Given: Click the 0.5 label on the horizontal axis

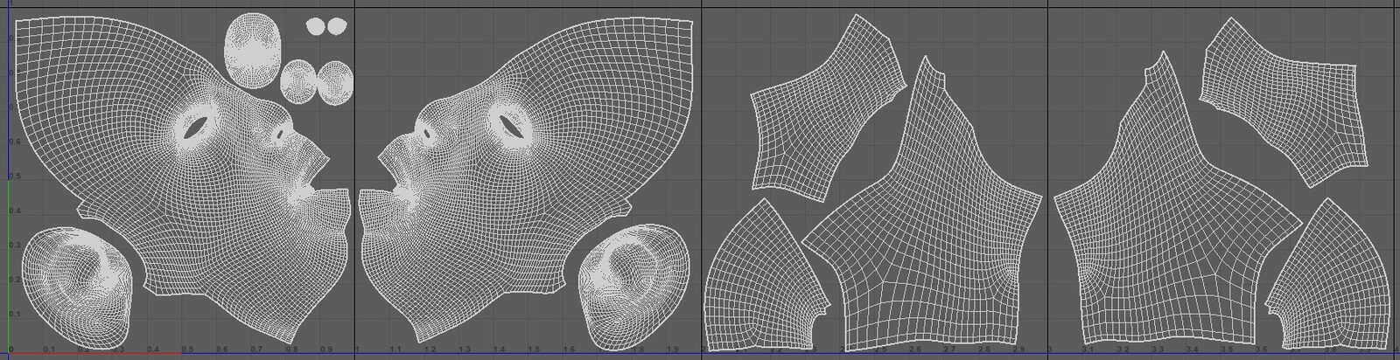Looking at the screenshot, I should coord(187,350).
